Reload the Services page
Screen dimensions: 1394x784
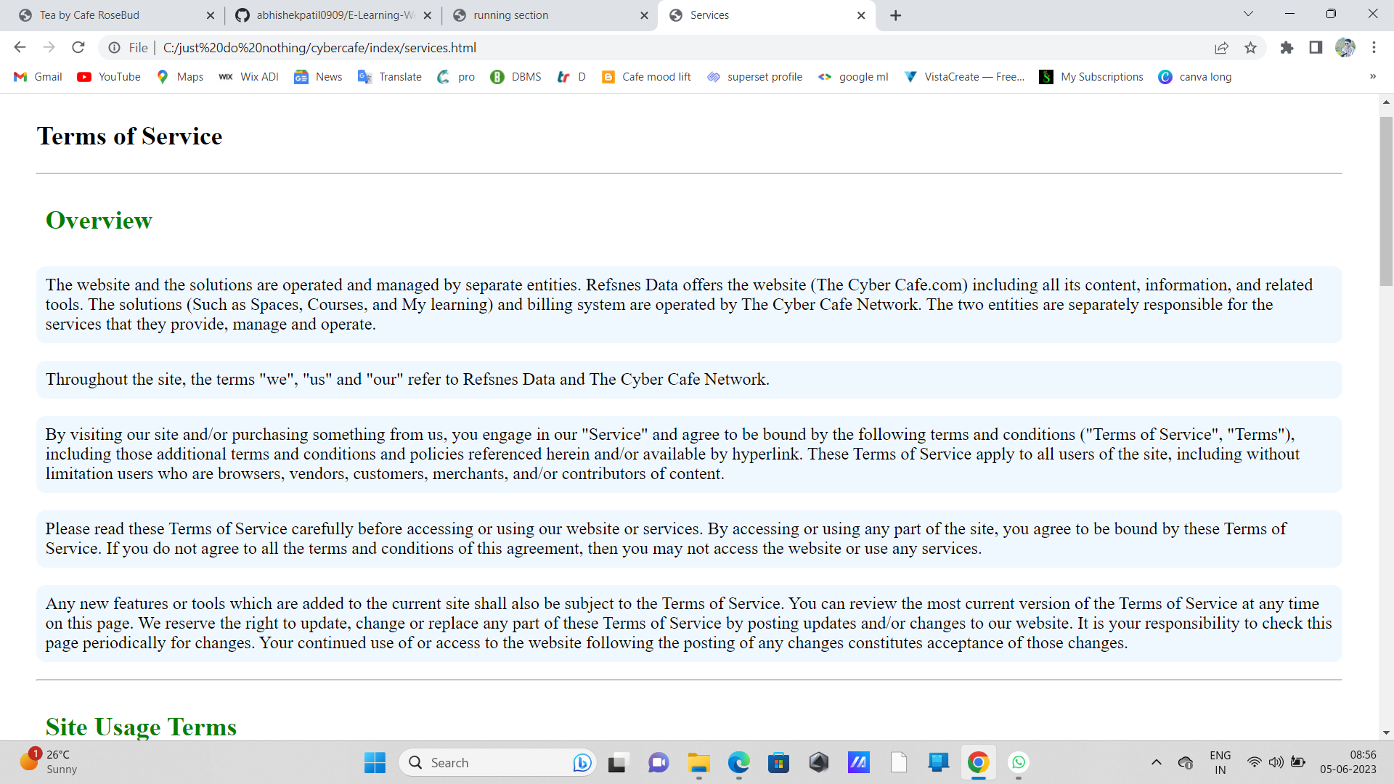[x=78, y=48]
